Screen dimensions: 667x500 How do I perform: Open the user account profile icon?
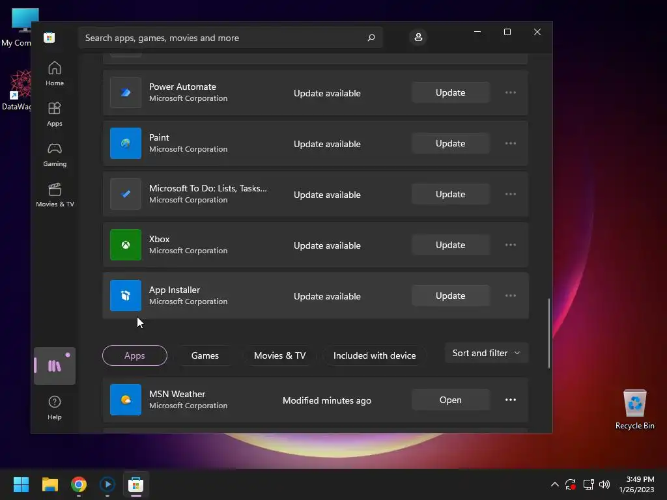[x=418, y=37]
